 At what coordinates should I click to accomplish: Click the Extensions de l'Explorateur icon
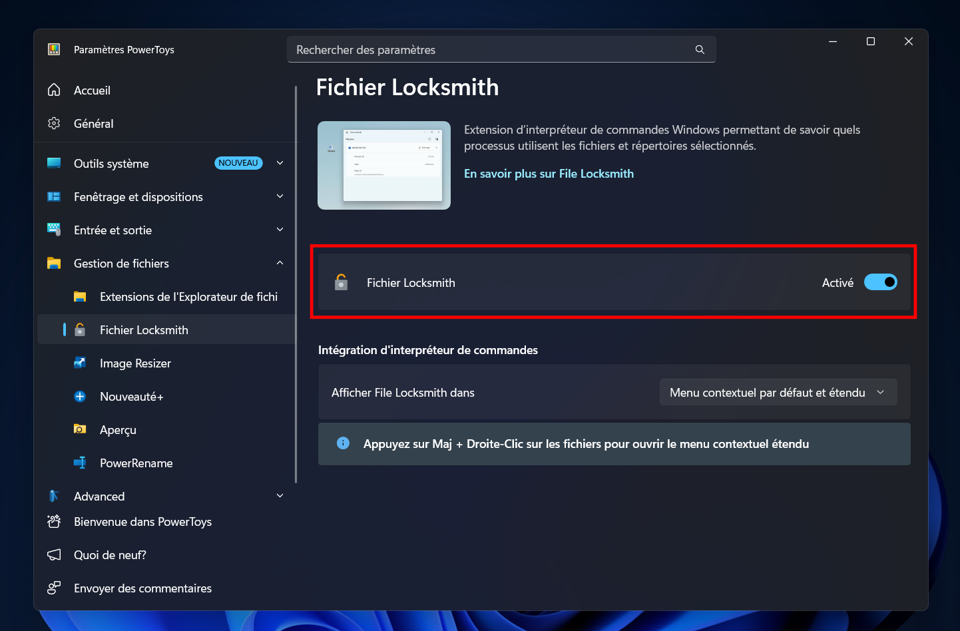[80, 296]
